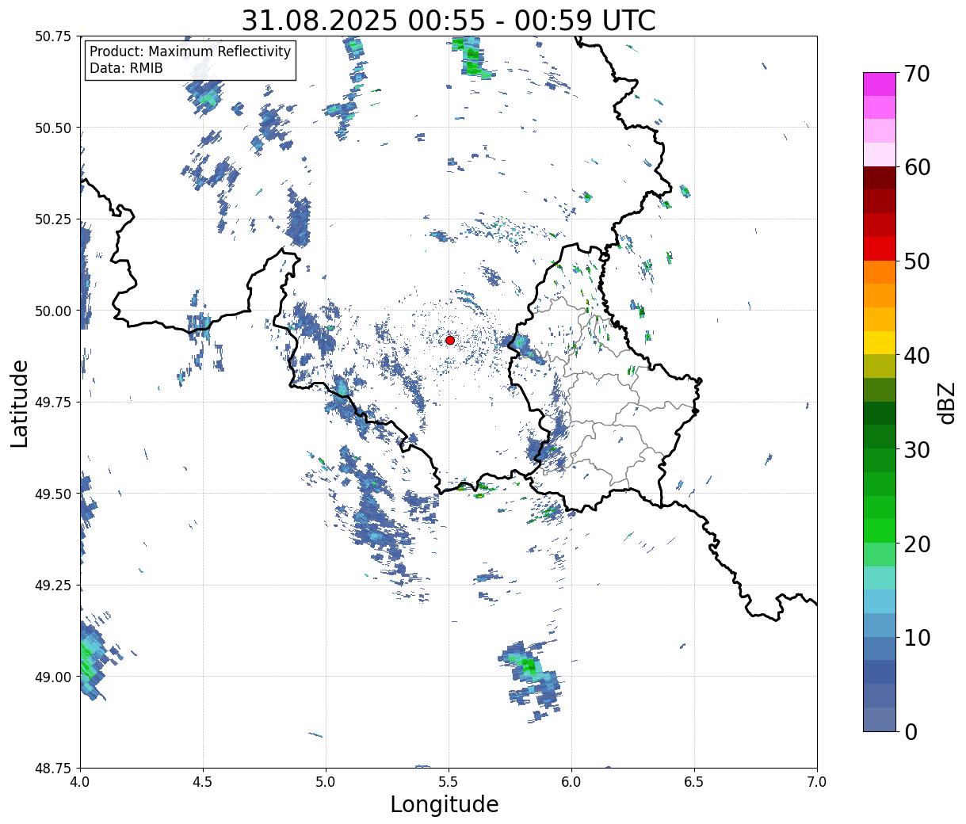The image size is (966, 824).
Task: Click the 5.5 longitude tick label
Action: click(x=449, y=781)
